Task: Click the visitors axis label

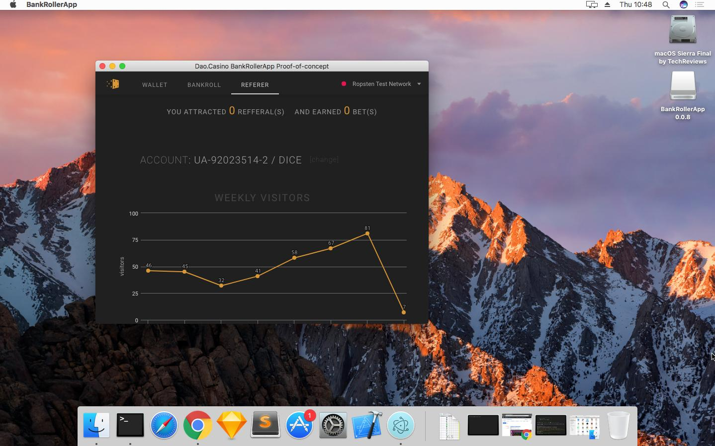Action: (x=122, y=266)
